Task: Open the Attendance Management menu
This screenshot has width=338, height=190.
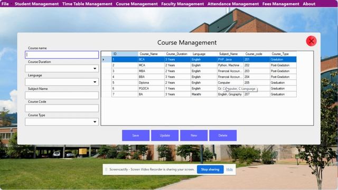Action: point(233,4)
